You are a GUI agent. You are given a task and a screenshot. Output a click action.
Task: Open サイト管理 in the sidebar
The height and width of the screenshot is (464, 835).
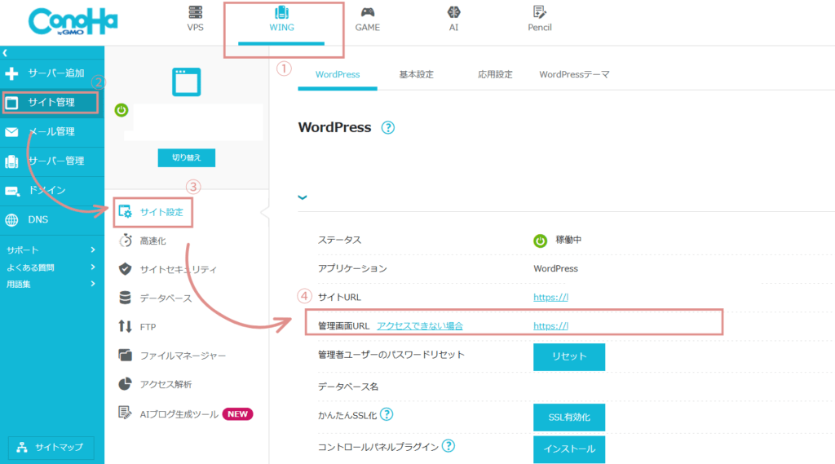pos(51,102)
